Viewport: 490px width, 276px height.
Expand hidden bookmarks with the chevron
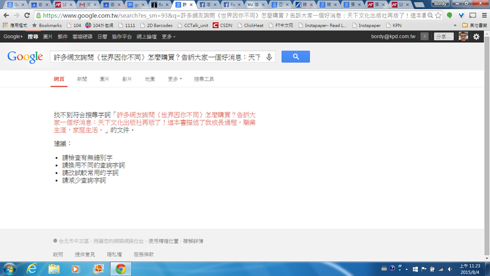[455, 26]
